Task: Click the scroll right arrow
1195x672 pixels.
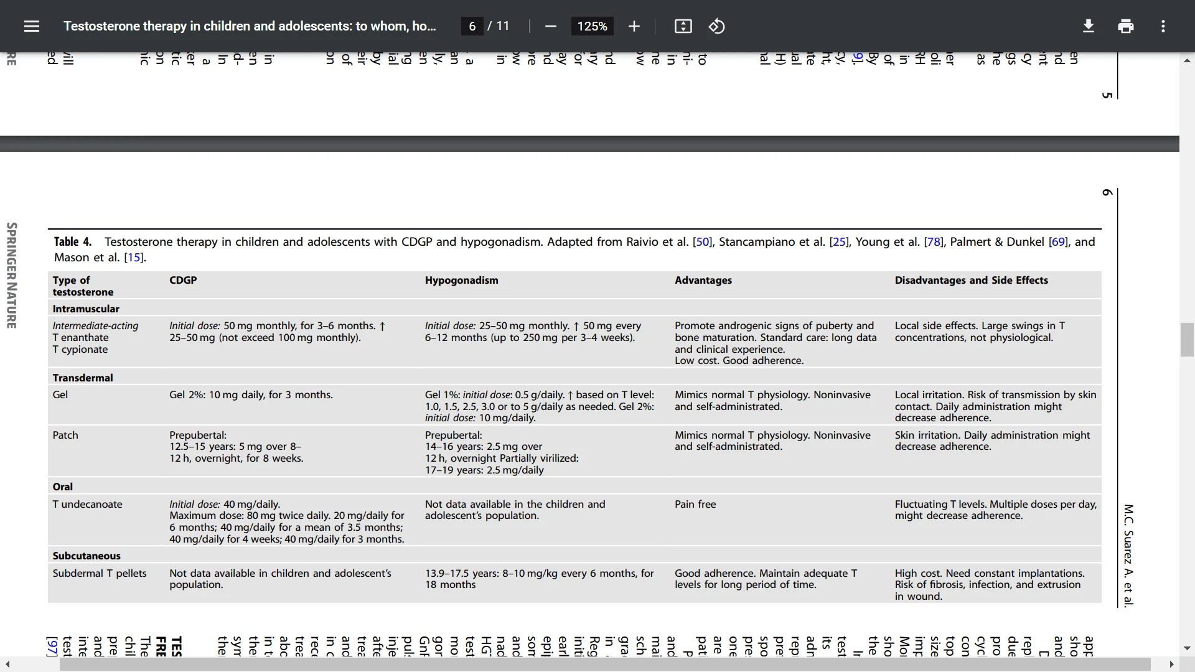Action: click(1171, 665)
